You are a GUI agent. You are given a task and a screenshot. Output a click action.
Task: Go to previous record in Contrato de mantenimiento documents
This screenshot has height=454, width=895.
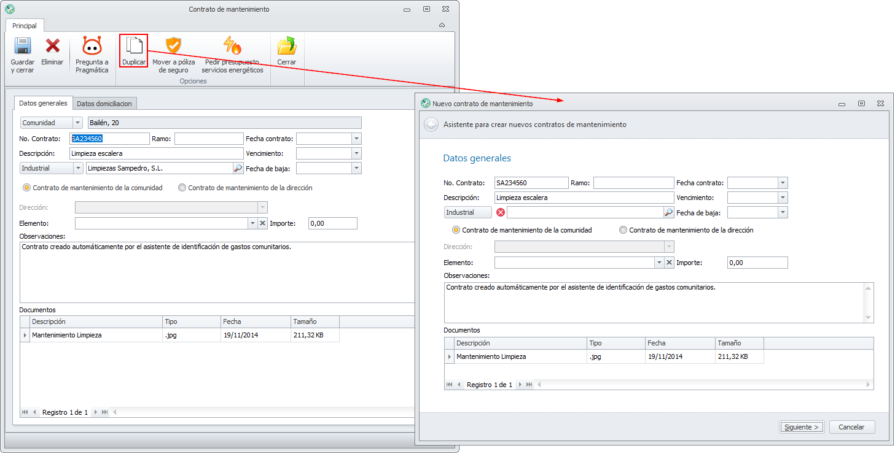point(35,412)
